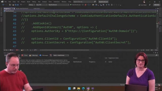This screenshot has height=91, width=162.
Task: Open the Any CPU platform dropdown
Action: pos(42,5)
